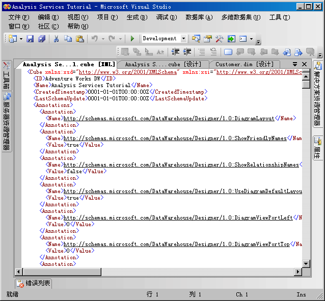
Task: Open the Toolbox hammer-and-wrench icon
Action: pyautogui.click(x=219, y=39)
